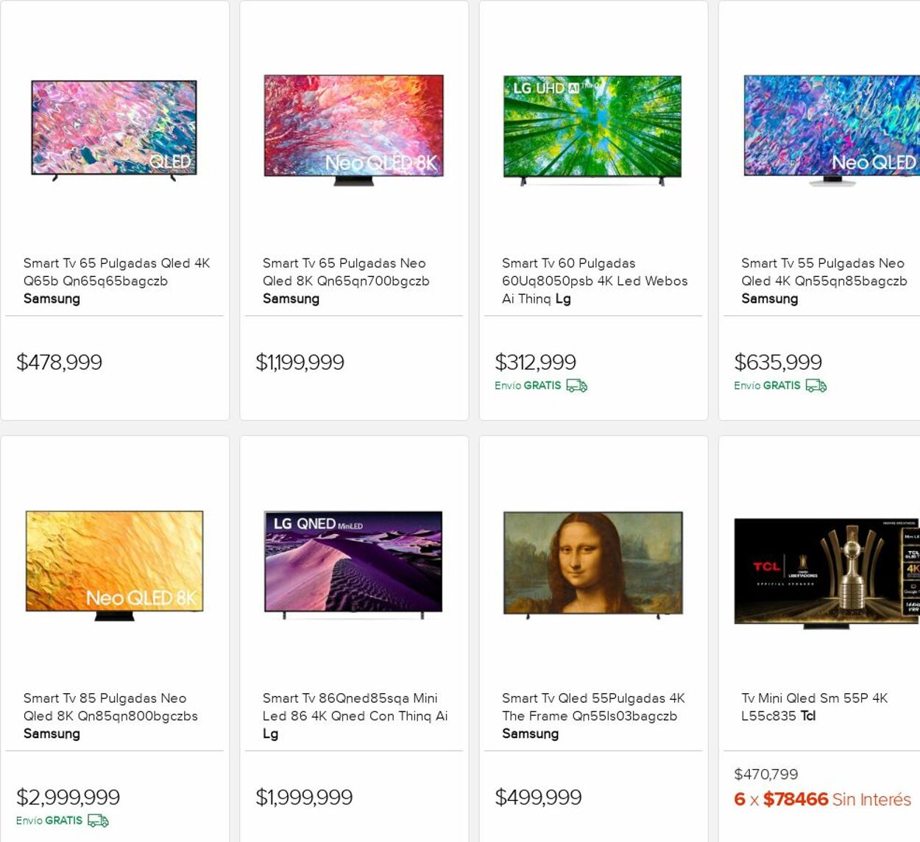Screen dimensions: 920x842
Task: Click the $1,199,999 price
Action: coord(300,362)
